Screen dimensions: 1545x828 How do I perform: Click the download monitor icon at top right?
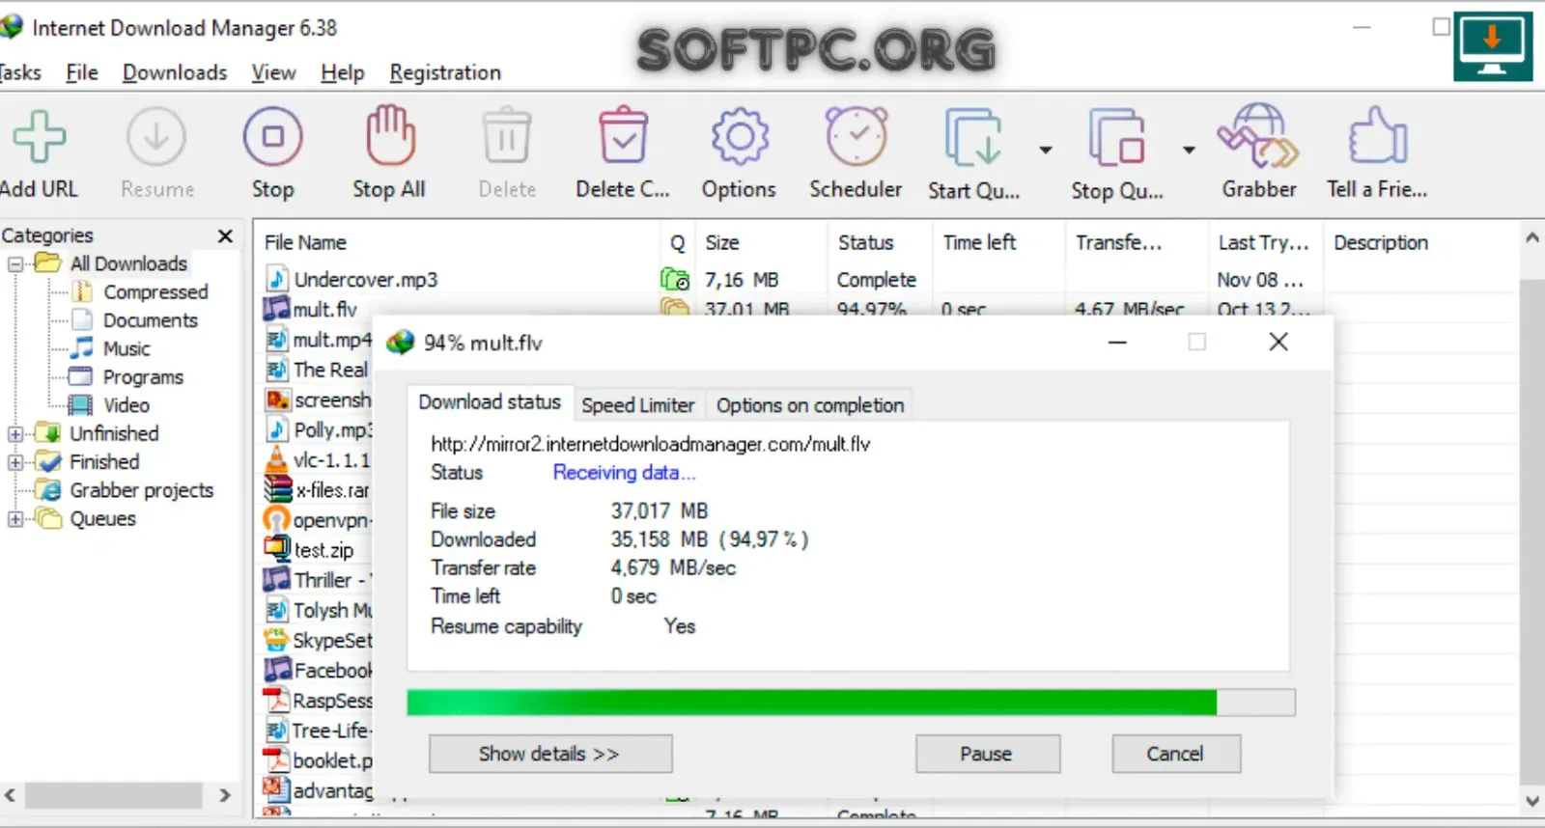(1493, 45)
